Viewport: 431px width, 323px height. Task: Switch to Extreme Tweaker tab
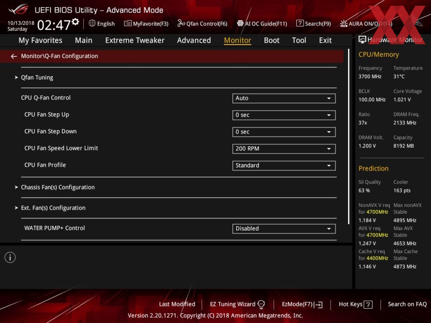pos(135,41)
